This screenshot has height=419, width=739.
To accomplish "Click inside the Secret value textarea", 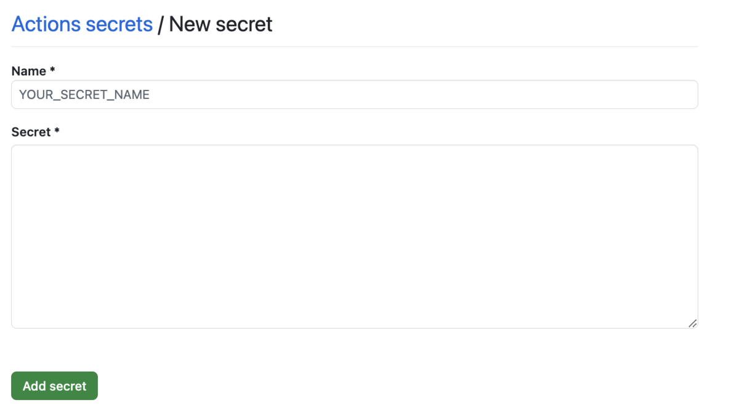I will [354, 236].
